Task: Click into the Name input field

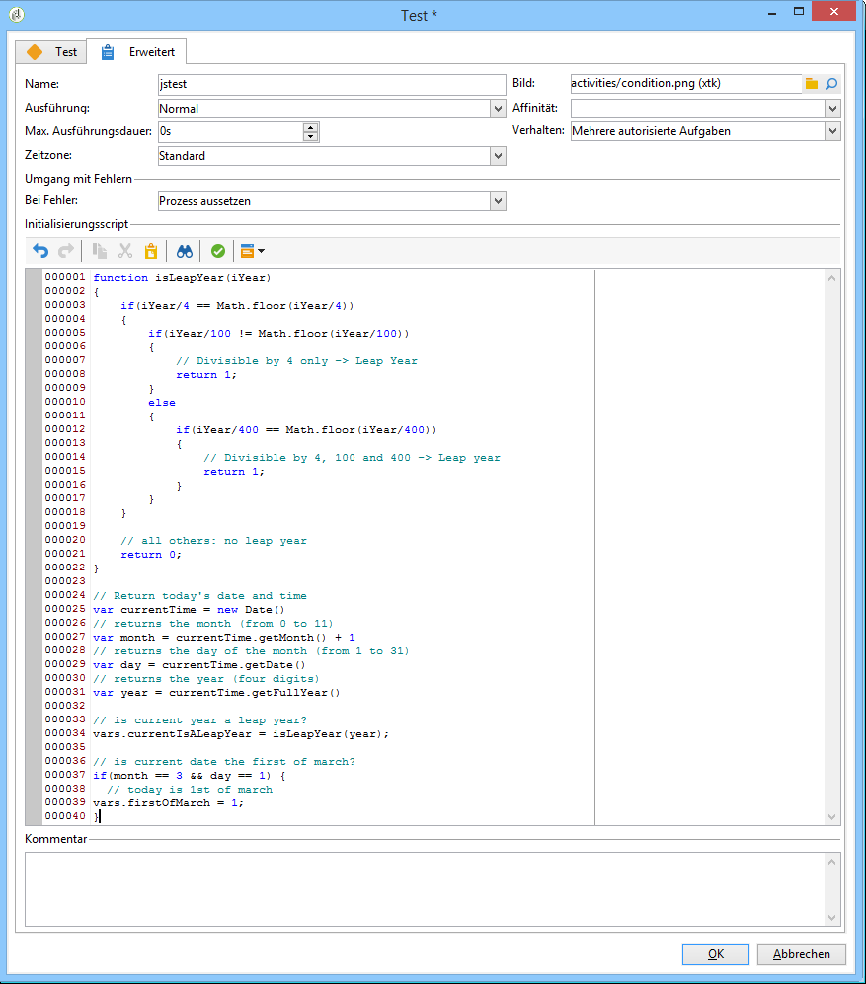Action: [x=331, y=85]
